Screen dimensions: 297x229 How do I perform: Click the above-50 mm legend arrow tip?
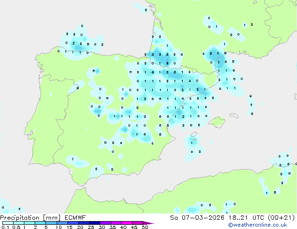point(148,223)
